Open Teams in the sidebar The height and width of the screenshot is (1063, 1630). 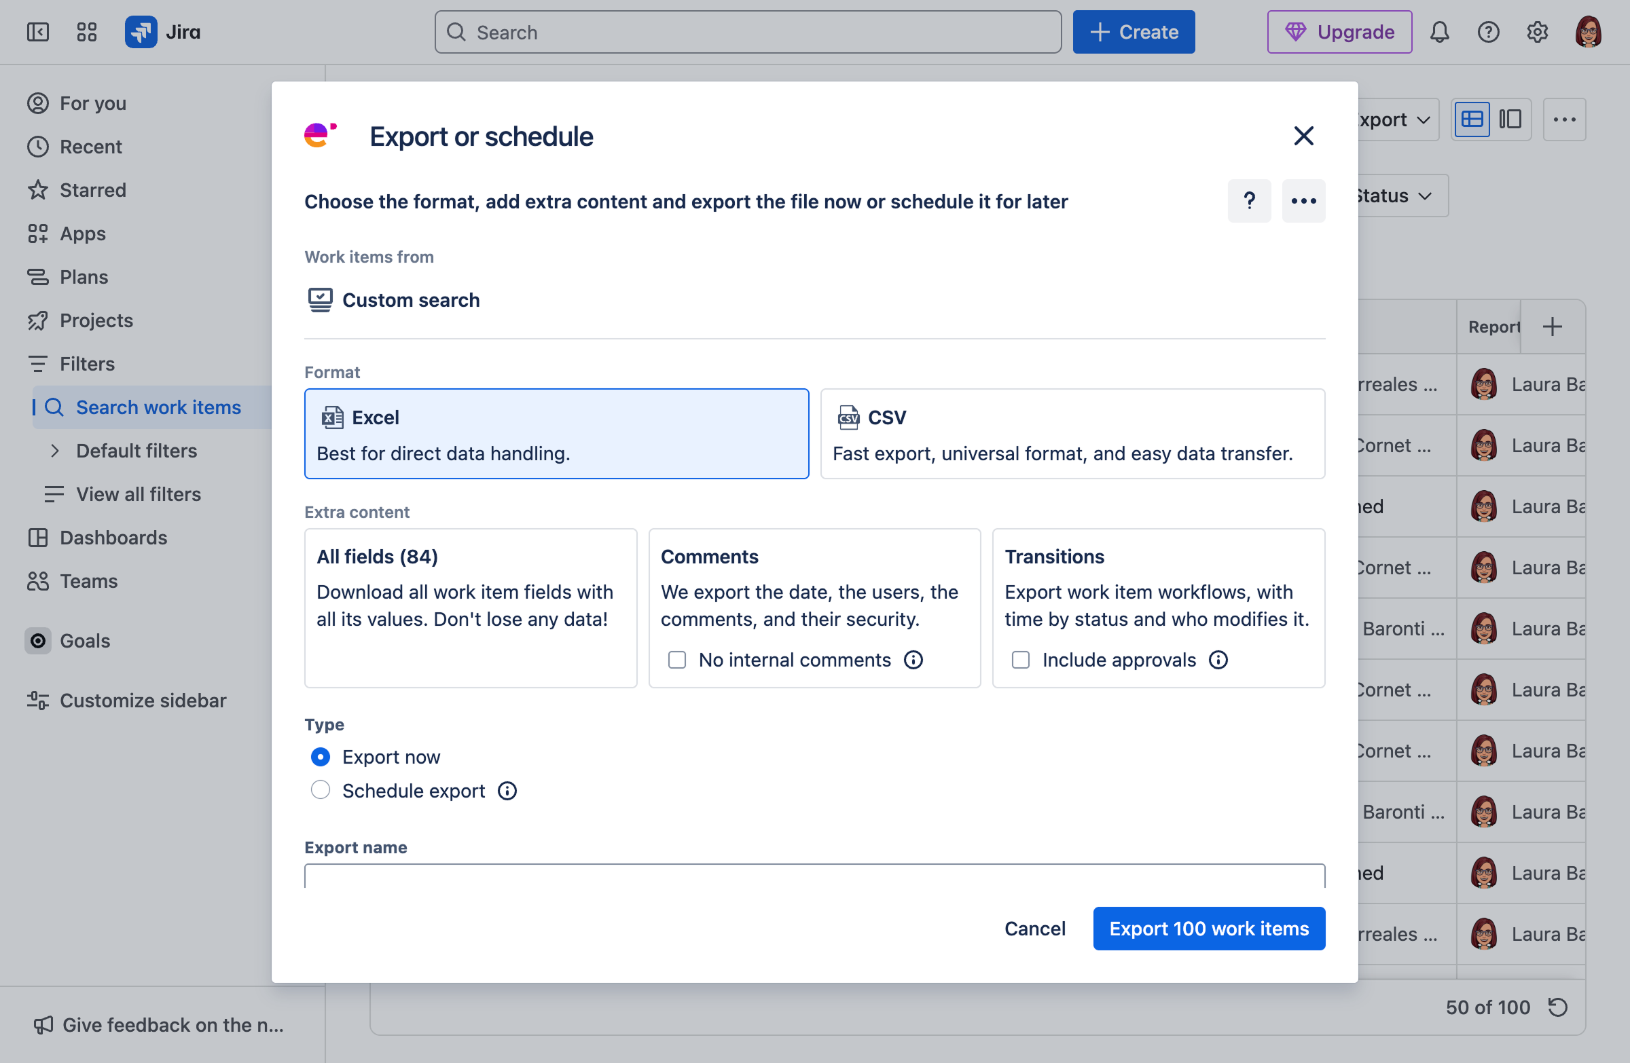pos(88,581)
